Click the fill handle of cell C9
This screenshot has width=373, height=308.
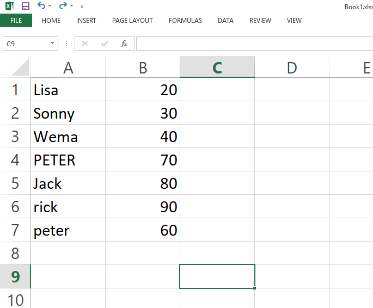[254, 288]
